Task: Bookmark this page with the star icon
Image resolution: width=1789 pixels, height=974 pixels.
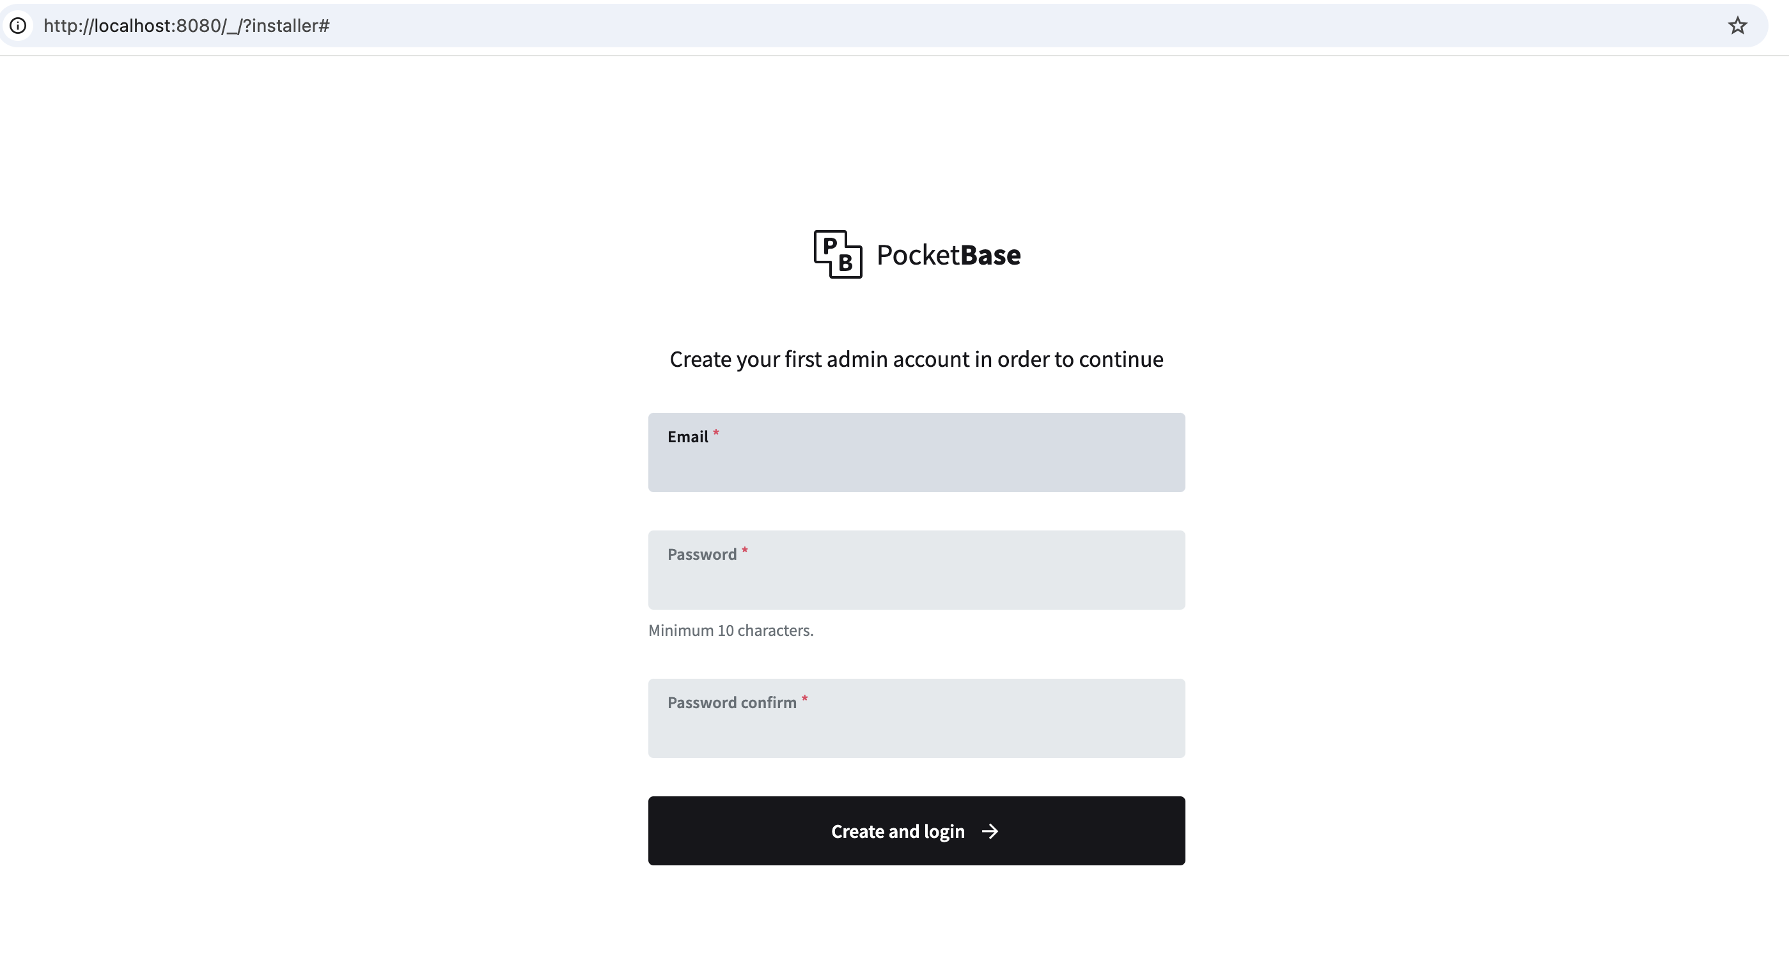Action: [1737, 26]
